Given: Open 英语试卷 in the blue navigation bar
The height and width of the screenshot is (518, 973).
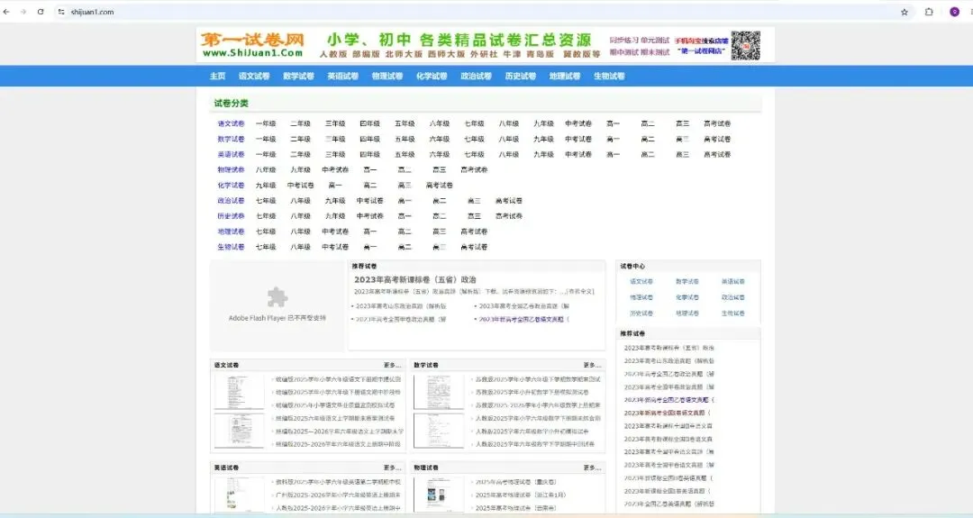Looking at the screenshot, I should [343, 76].
